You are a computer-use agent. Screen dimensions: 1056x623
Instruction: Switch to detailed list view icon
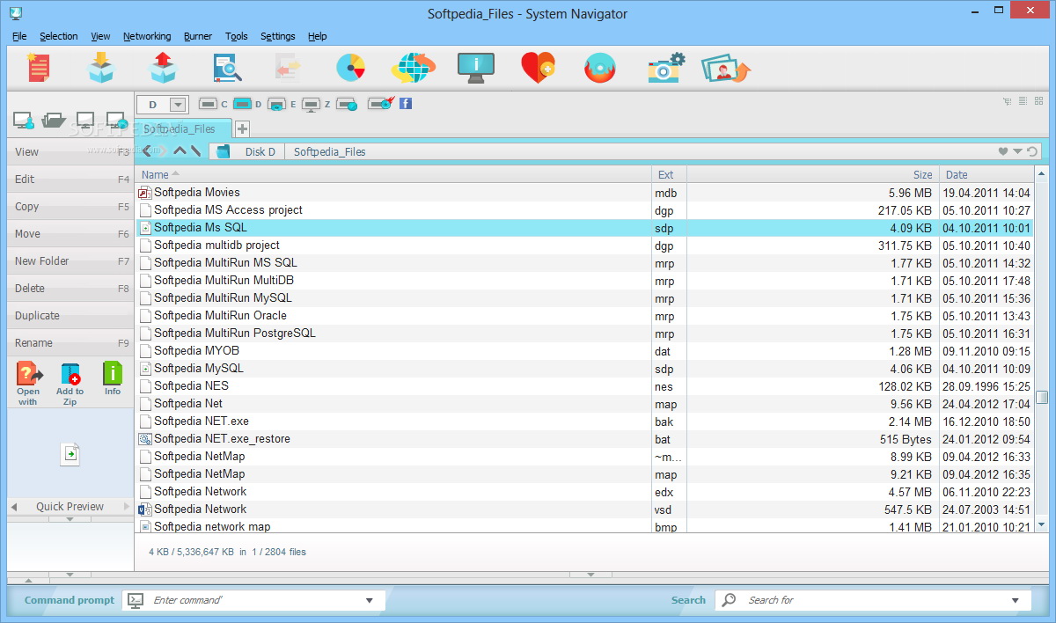click(x=1022, y=101)
